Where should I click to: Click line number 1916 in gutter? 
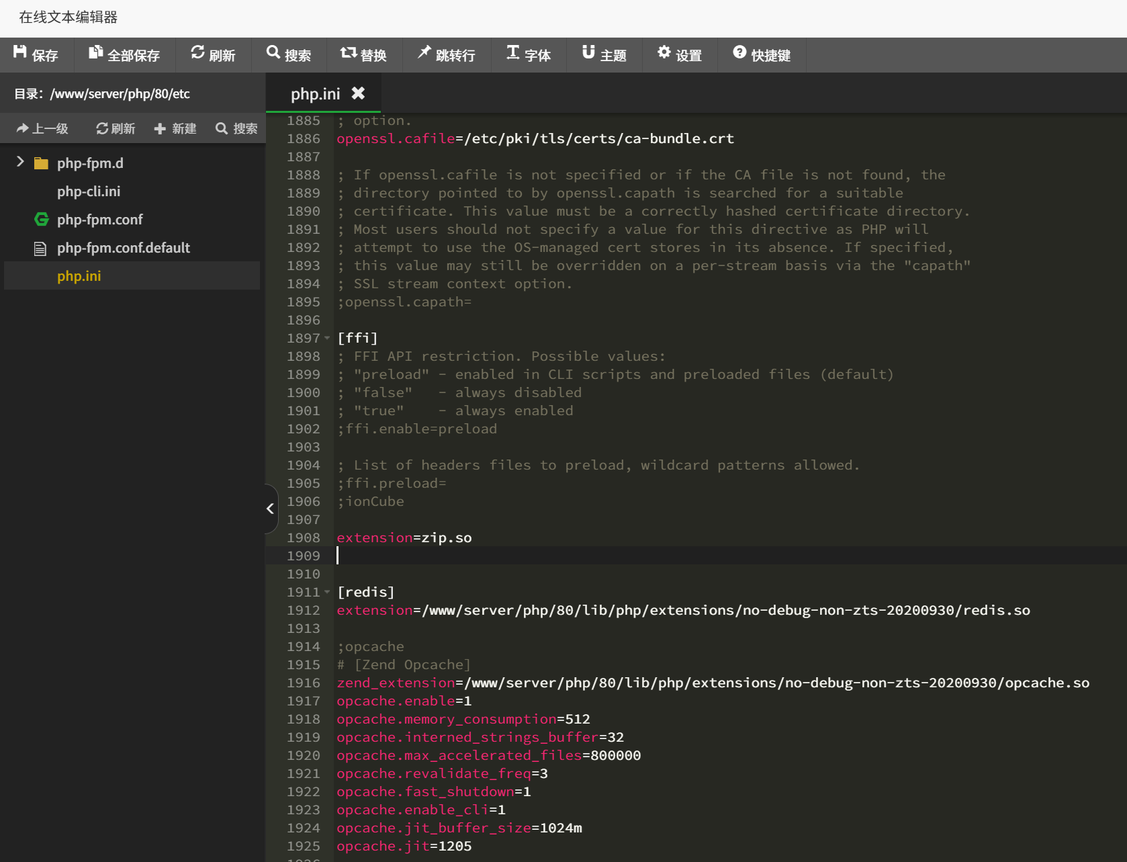click(x=304, y=683)
